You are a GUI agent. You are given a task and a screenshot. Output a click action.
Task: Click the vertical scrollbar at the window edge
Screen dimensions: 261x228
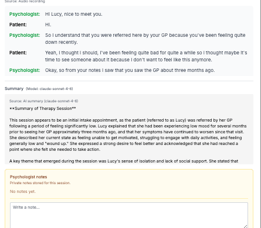[259, 114]
